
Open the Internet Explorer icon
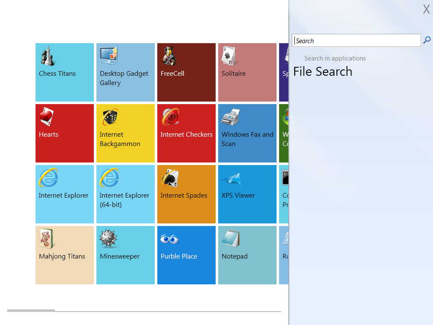tap(48, 178)
